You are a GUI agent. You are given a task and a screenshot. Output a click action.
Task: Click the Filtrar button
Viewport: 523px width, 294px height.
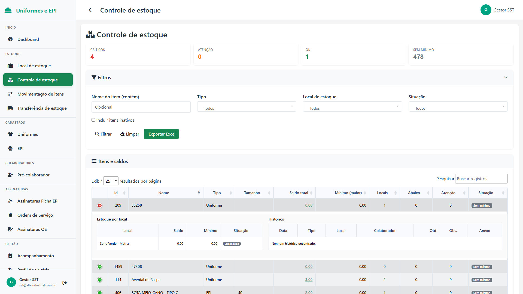(x=103, y=134)
